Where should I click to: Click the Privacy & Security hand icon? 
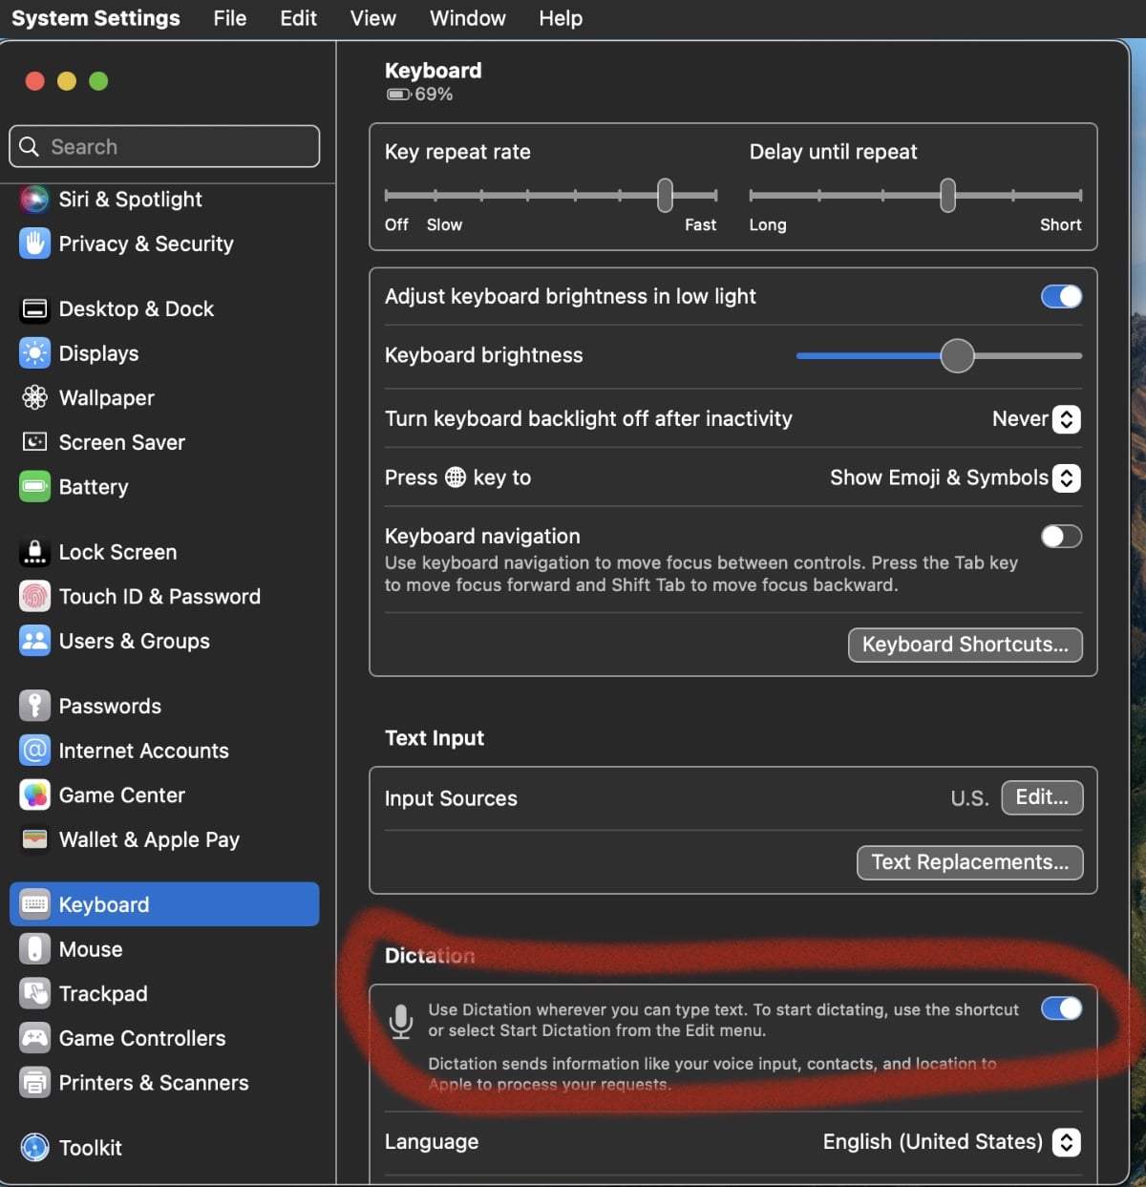[x=34, y=244]
